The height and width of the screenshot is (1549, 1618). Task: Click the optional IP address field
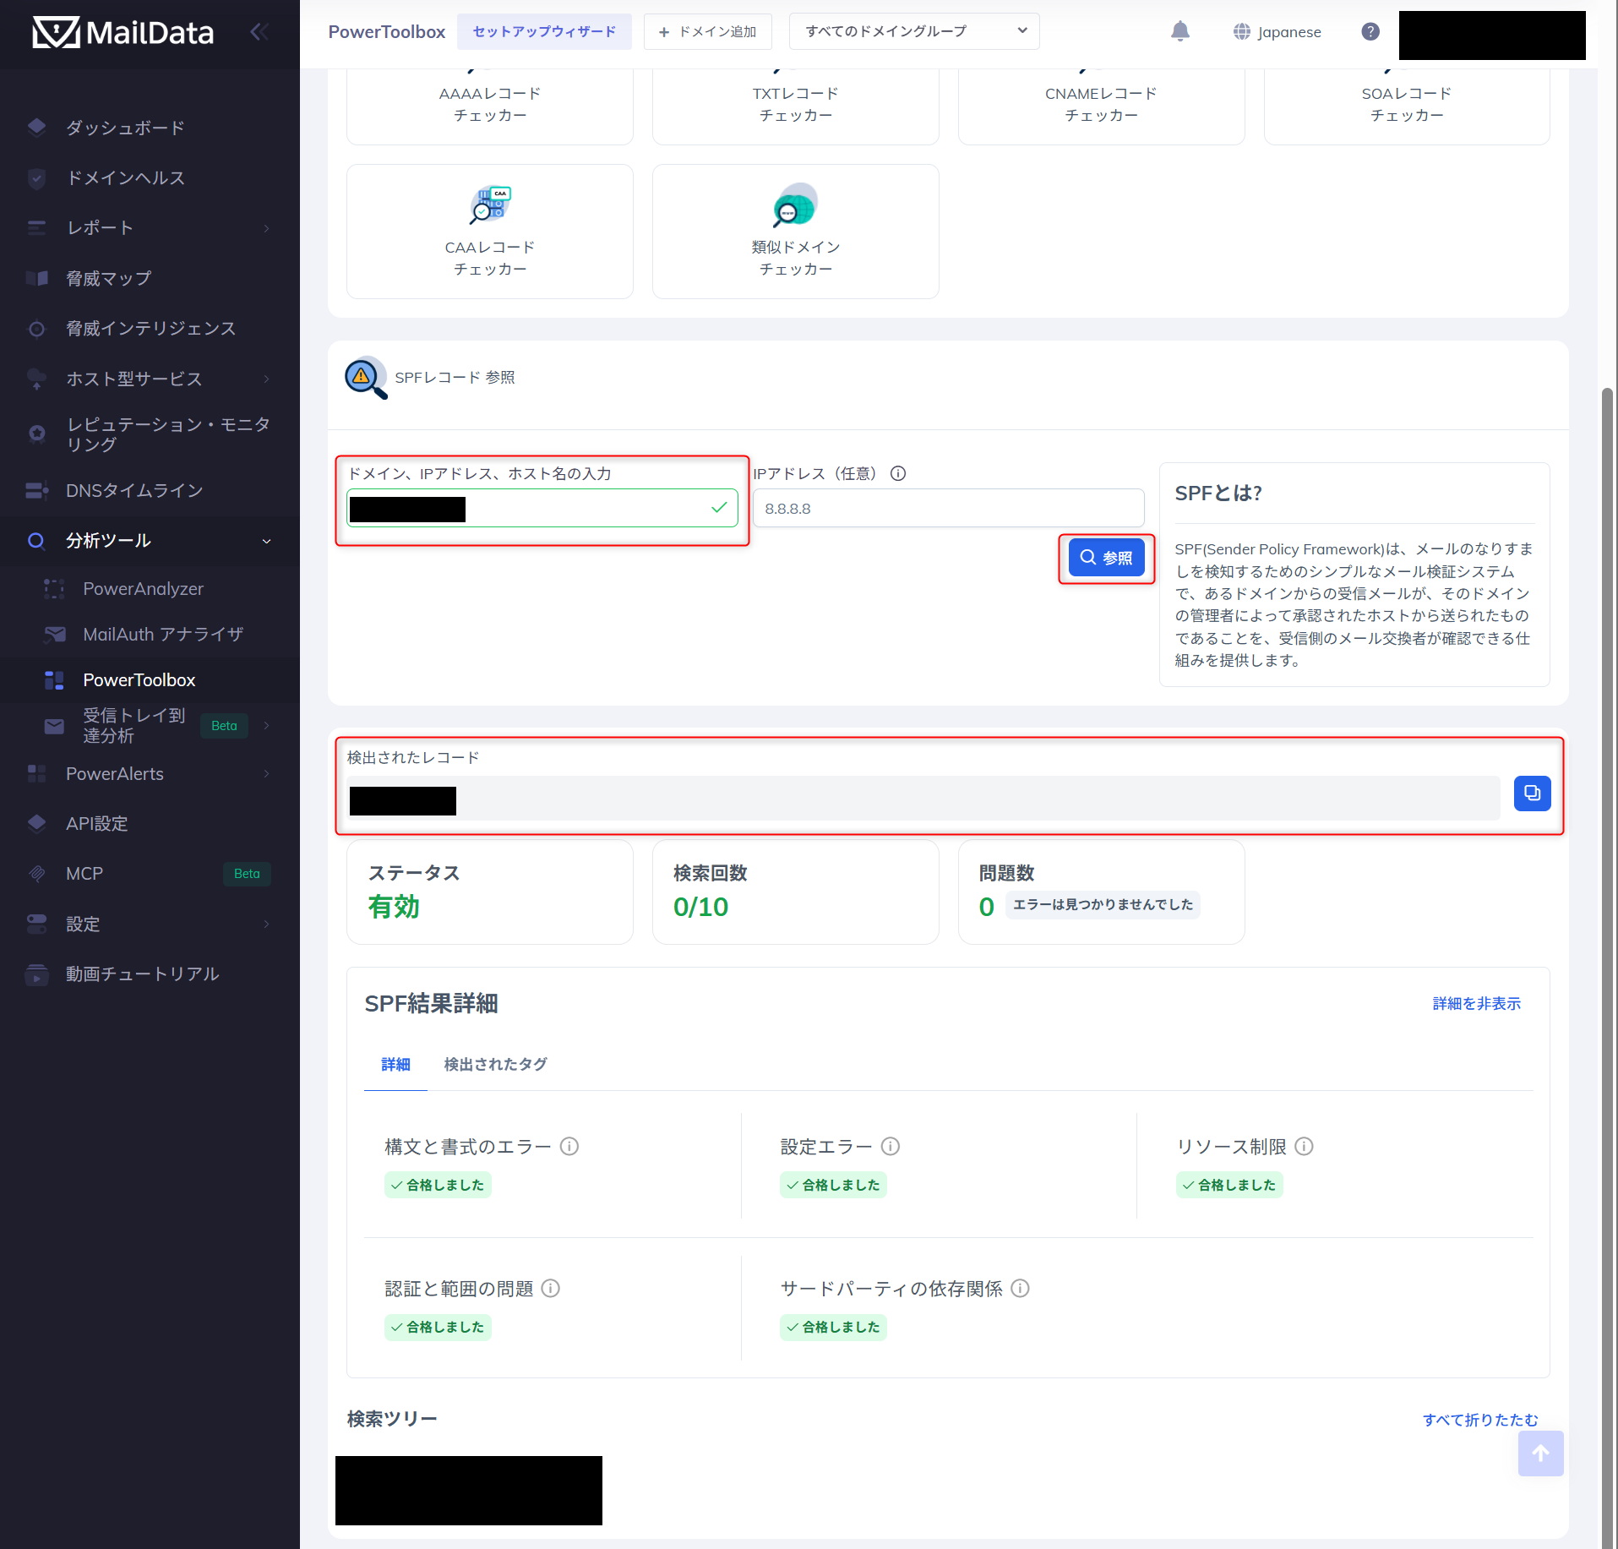tap(948, 509)
